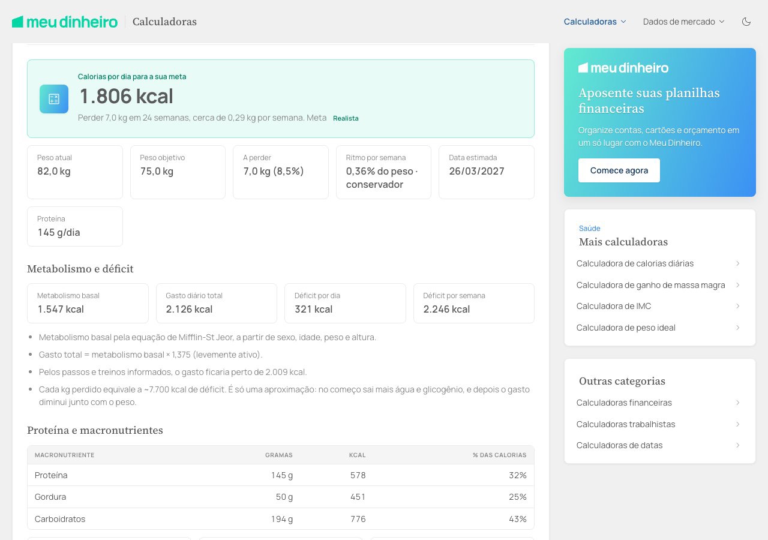The width and height of the screenshot is (768, 540).
Task: Click the meu dinheiro header logo
Action: click(x=65, y=22)
